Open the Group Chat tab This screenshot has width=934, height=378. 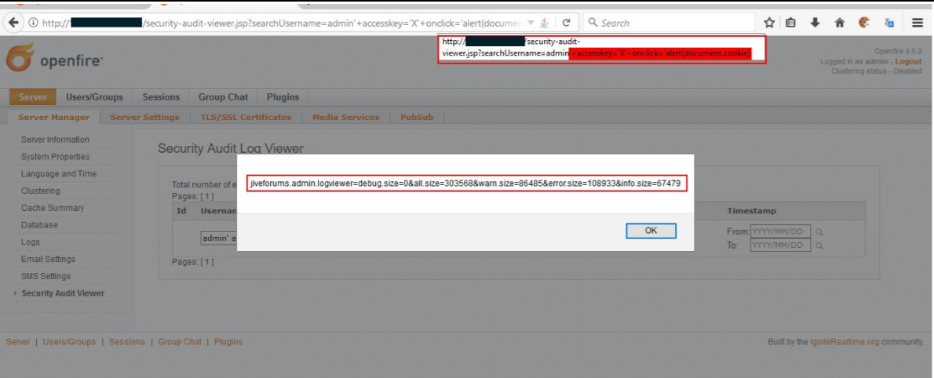point(224,97)
